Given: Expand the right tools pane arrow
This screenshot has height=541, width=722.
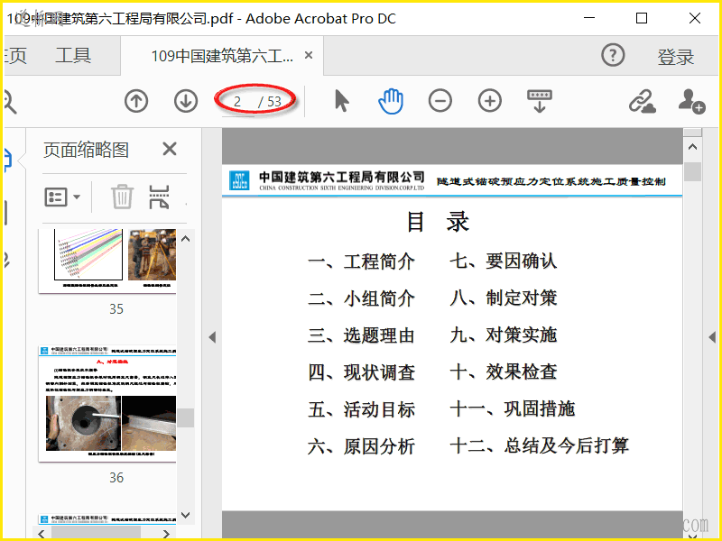Looking at the screenshot, I should click(712, 337).
